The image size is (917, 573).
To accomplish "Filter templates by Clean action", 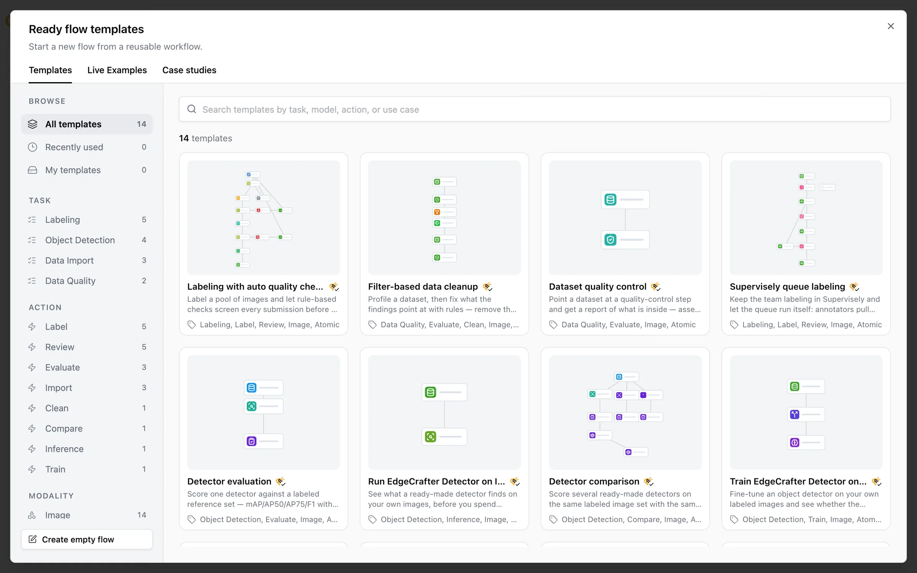I will click(x=87, y=408).
